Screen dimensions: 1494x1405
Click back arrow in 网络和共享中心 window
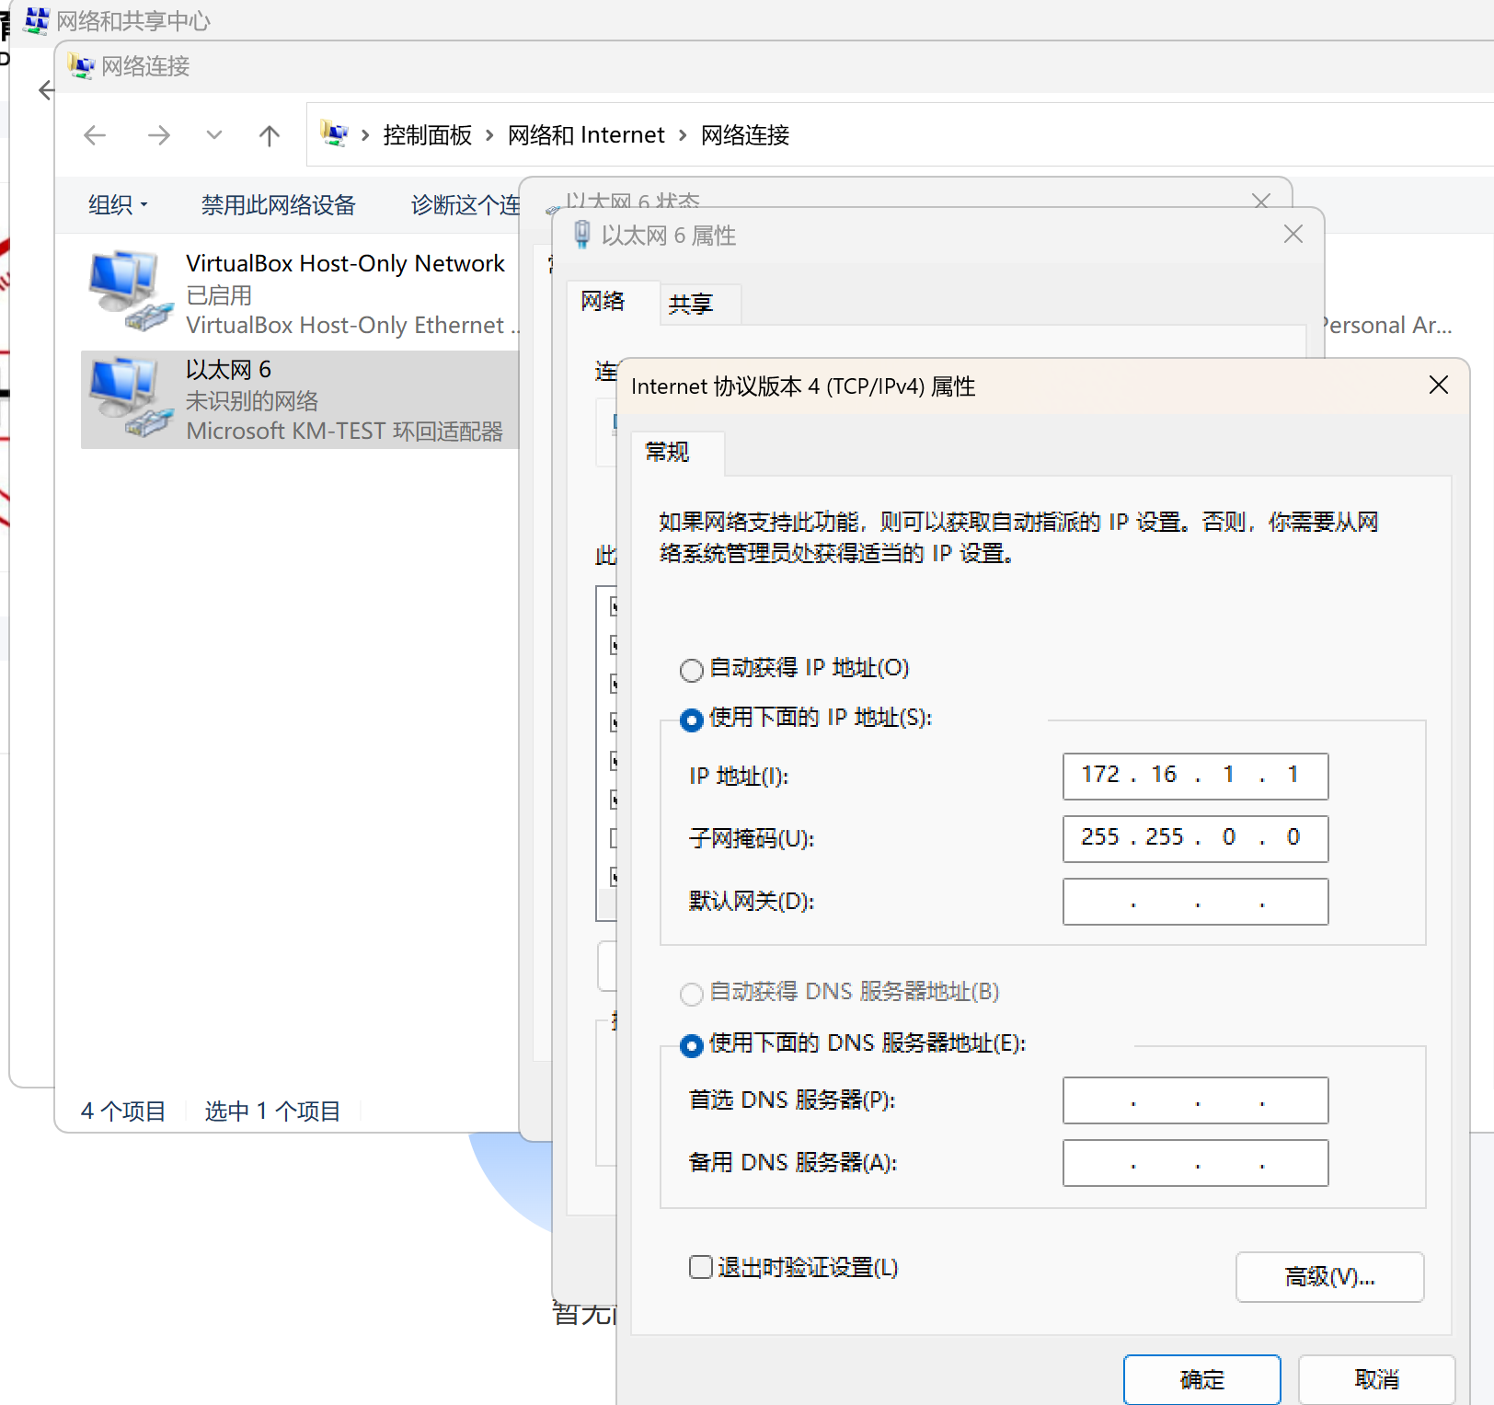pyautogui.click(x=46, y=90)
